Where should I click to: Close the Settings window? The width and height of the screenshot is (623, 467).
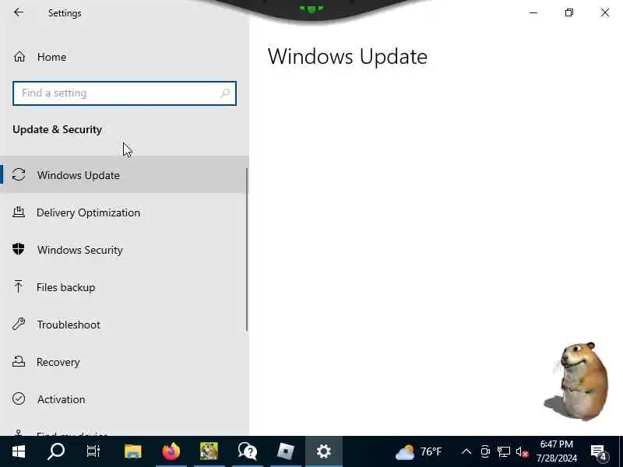click(x=605, y=12)
